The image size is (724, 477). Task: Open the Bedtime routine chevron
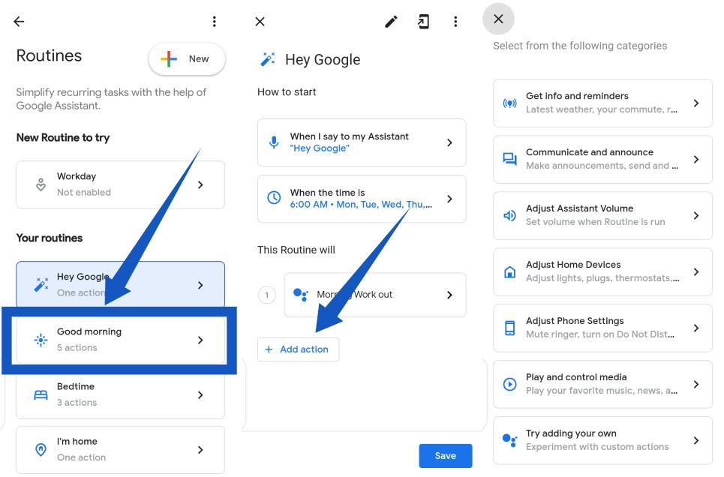tap(200, 395)
